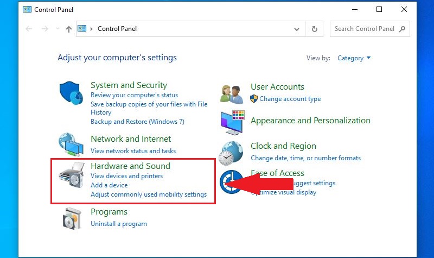This screenshot has height=258, width=434.
Task: Click the Change account type link
Action: (x=290, y=99)
